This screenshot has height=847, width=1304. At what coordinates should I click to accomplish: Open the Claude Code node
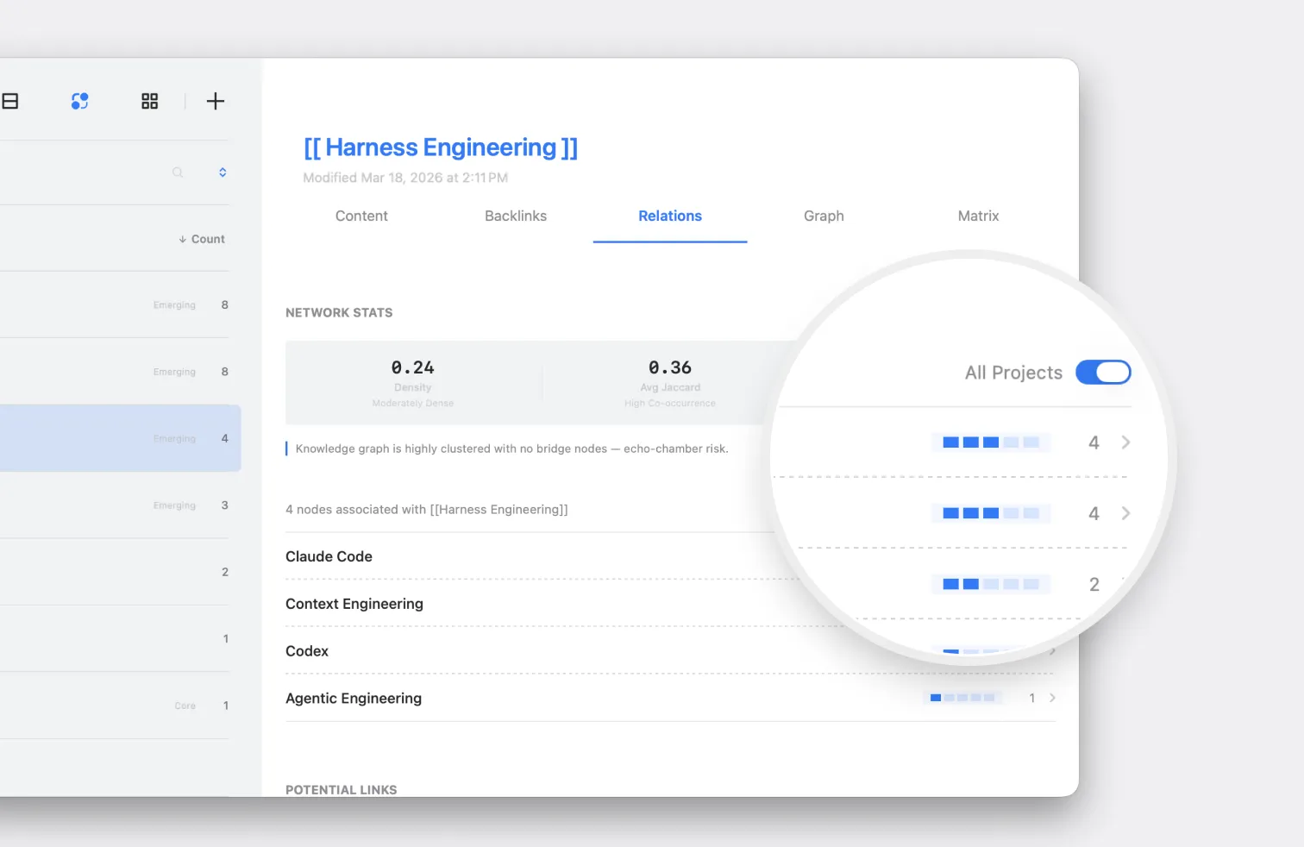(329, 556)
